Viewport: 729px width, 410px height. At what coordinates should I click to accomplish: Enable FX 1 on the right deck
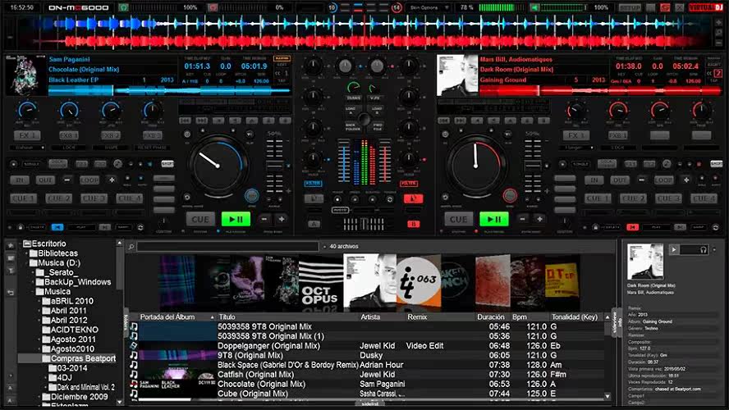click(576, 135)
